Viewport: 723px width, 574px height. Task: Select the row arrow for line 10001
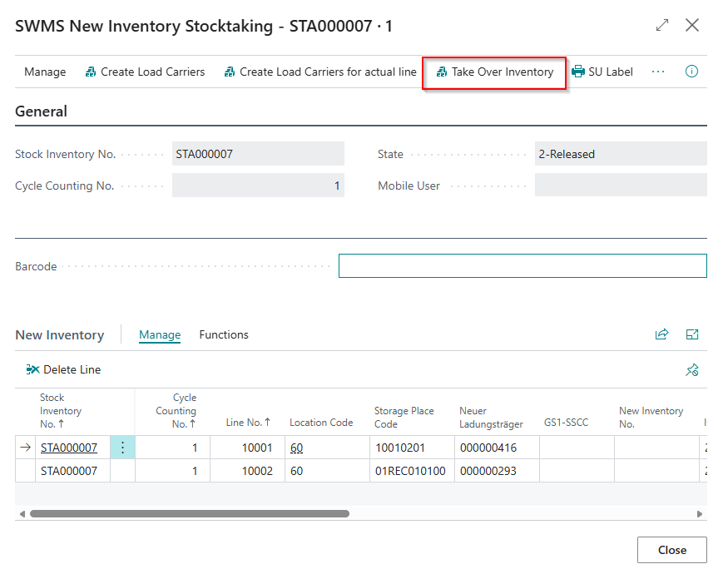(x=25, y=448)
